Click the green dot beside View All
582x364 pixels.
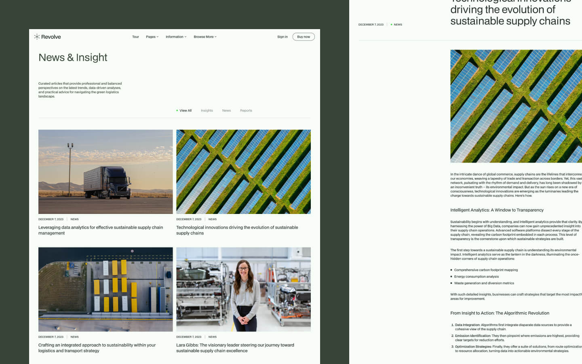(177, 110)
